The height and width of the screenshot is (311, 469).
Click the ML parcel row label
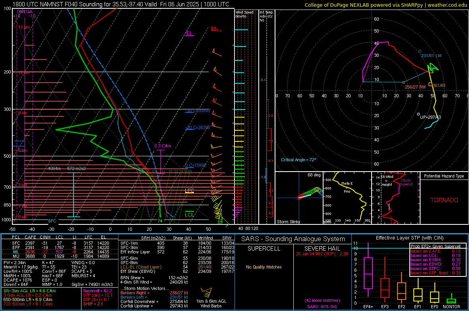16,252
